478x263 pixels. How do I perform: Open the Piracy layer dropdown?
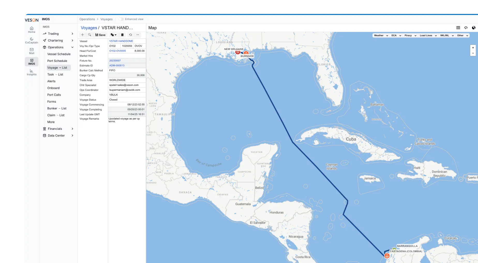(410, 36)
